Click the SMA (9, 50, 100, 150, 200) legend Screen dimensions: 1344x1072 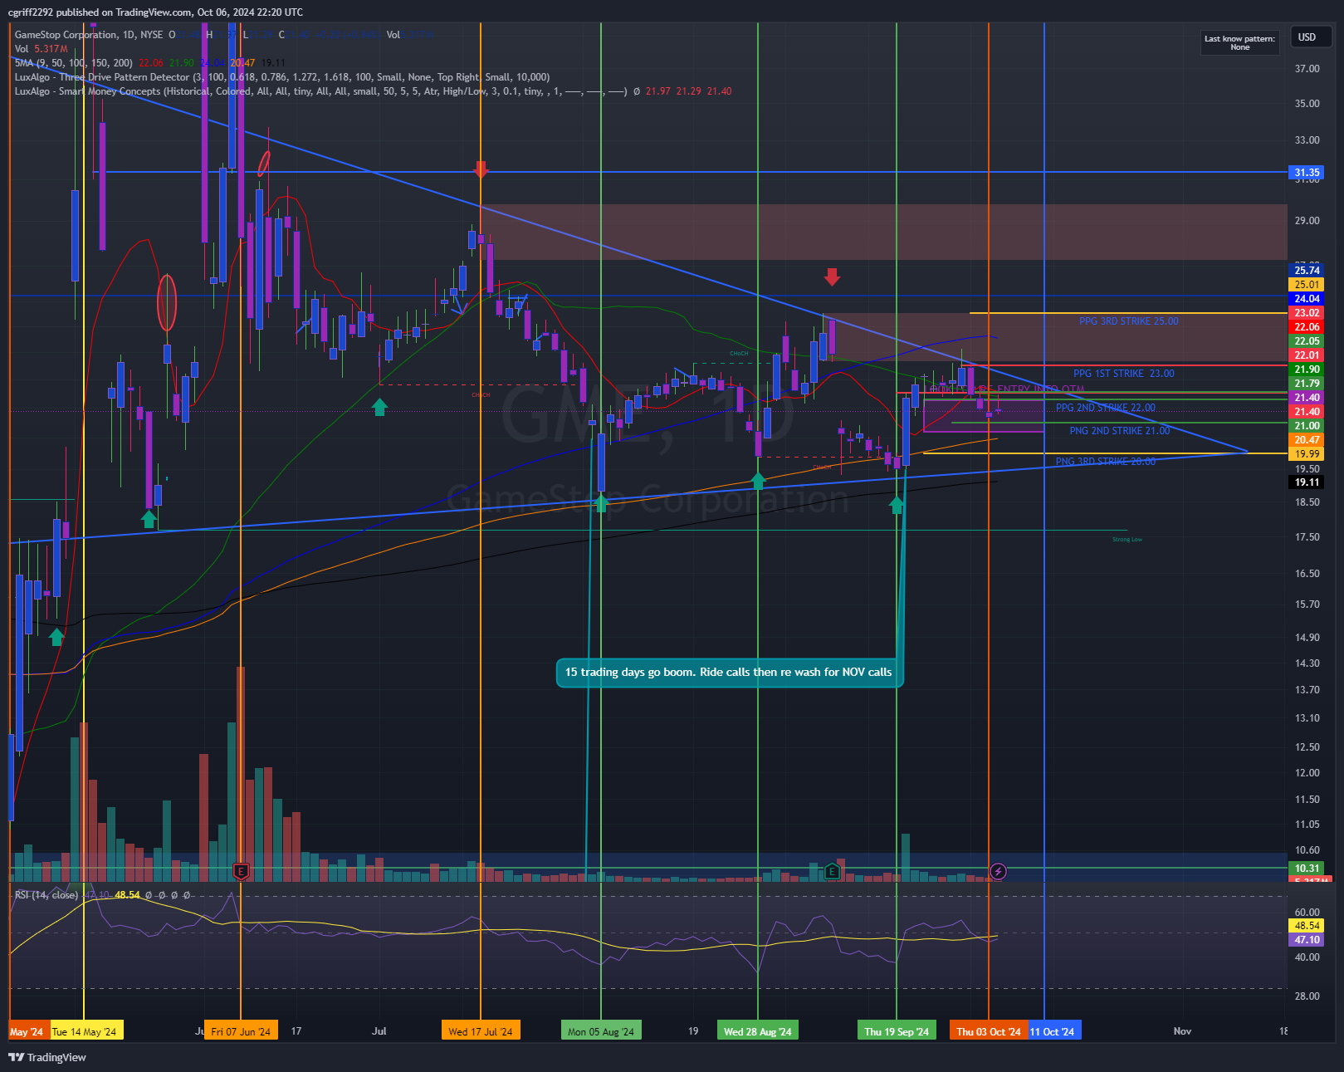click(73, 63)
